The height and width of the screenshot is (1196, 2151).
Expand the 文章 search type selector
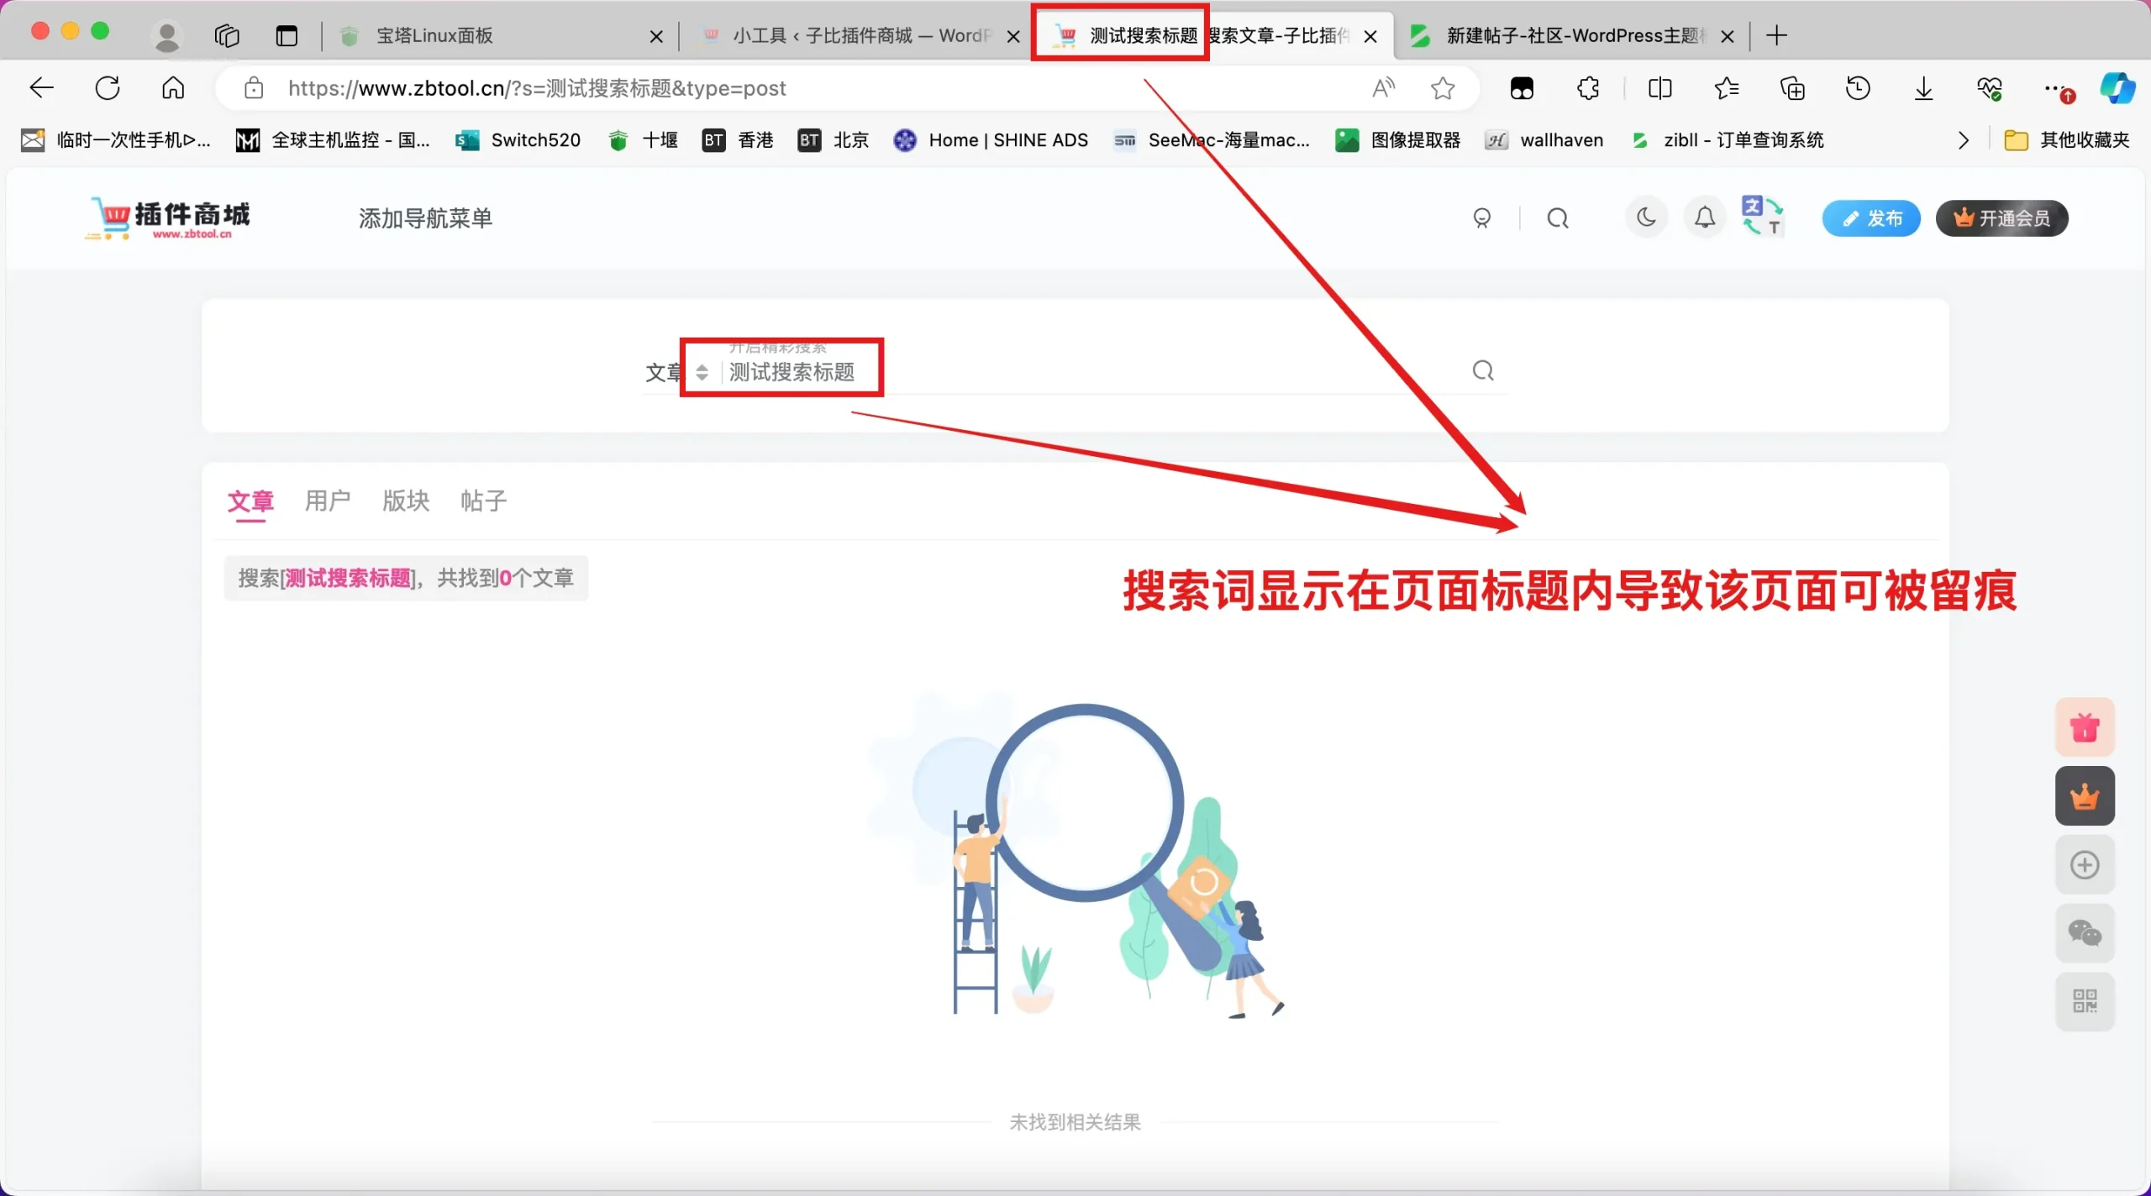(x=677, y=372)
